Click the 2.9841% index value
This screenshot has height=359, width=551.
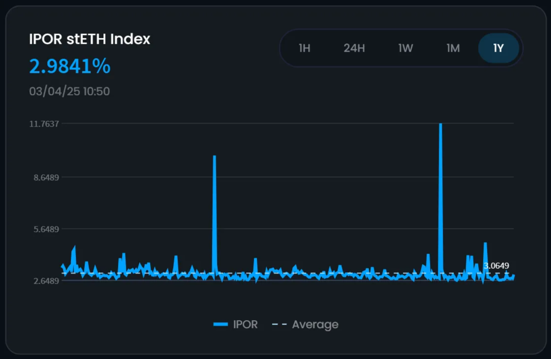coord(69,66)
